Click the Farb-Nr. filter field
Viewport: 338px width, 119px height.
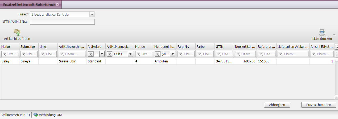186,54
